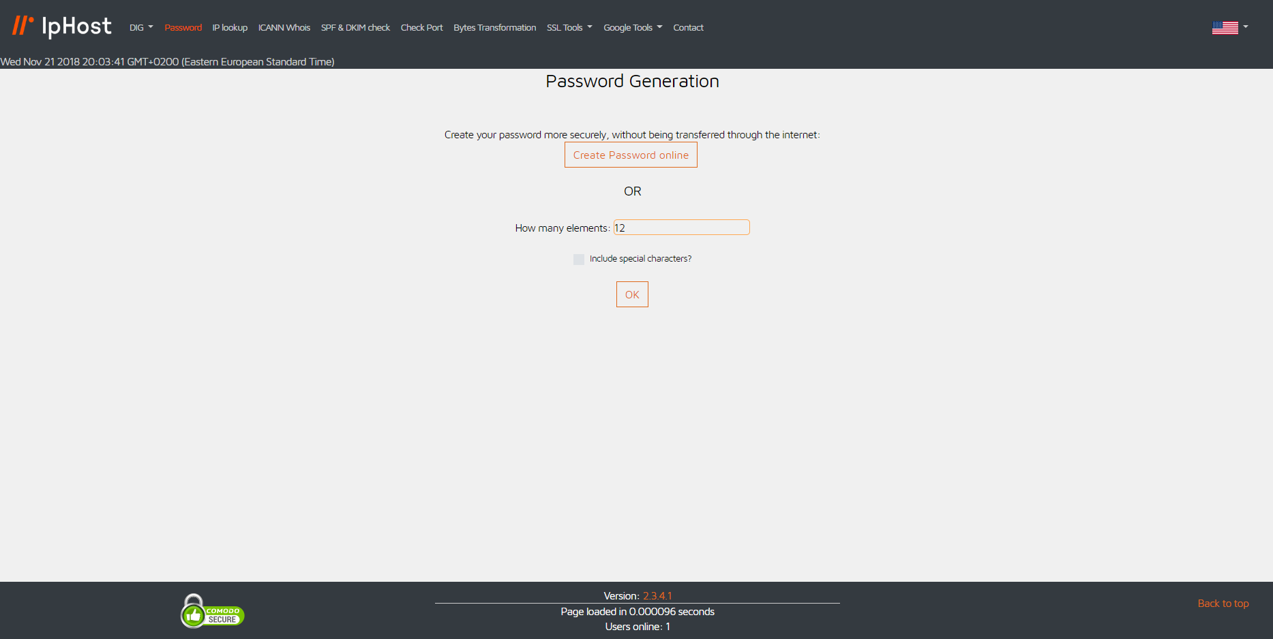Focus the How many elements field
Image resolution: width=1273 pixels, height=639 pixels.
681,228
